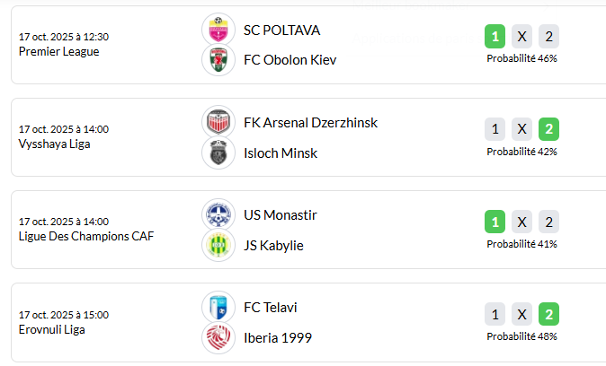
Task: Click the SC Poltava team logo
Action: (x=218, y=30)
